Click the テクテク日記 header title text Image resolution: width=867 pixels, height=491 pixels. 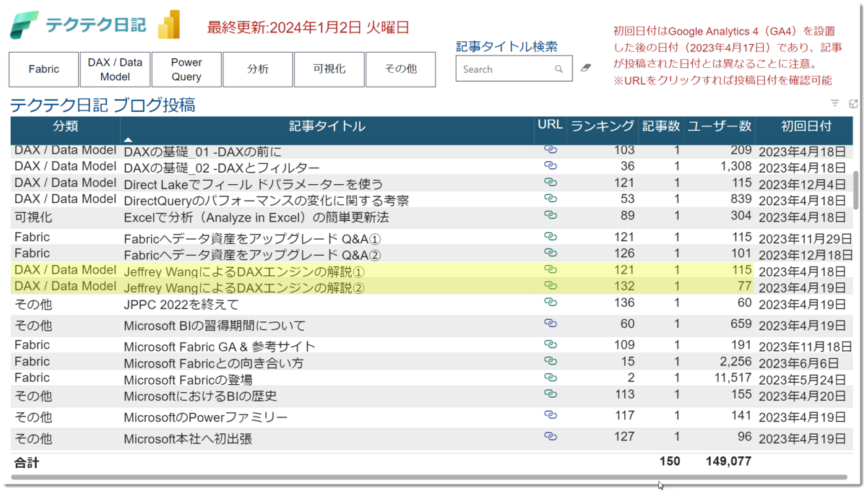pos(95,25)
